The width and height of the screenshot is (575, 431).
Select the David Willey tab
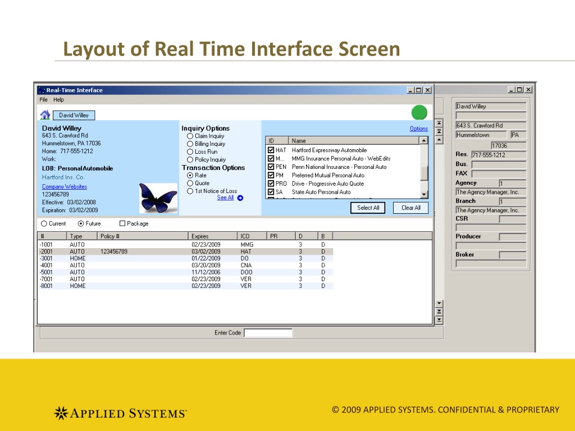pos(74,115)
